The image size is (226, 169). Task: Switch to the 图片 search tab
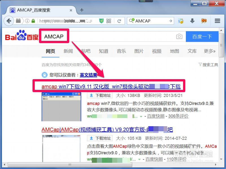(x=139, y=51)
